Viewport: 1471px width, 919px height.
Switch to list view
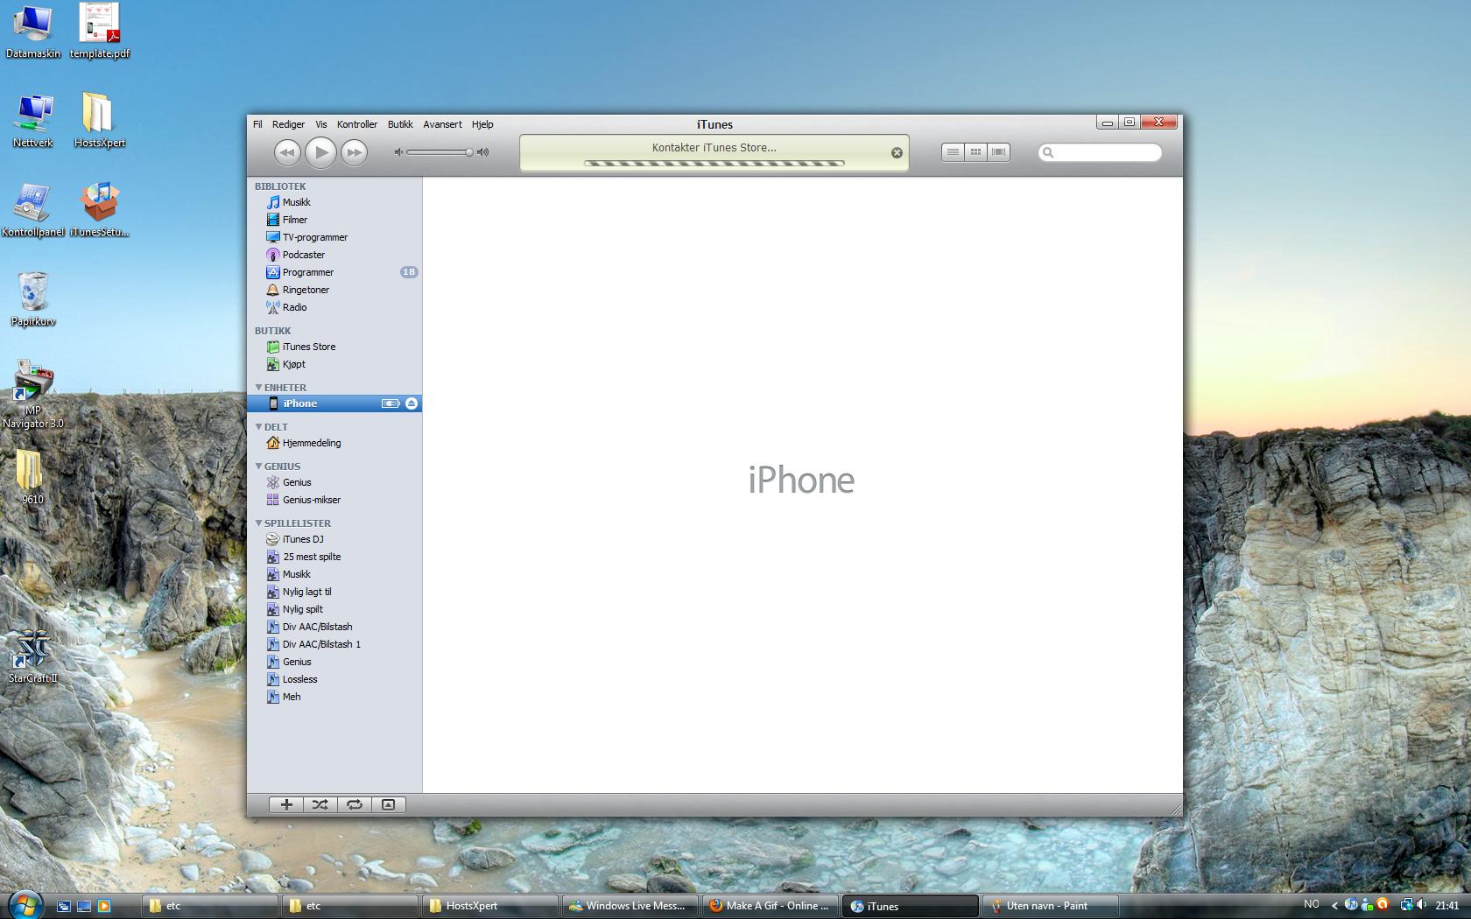pyautogui.click(x=953, y=152)
